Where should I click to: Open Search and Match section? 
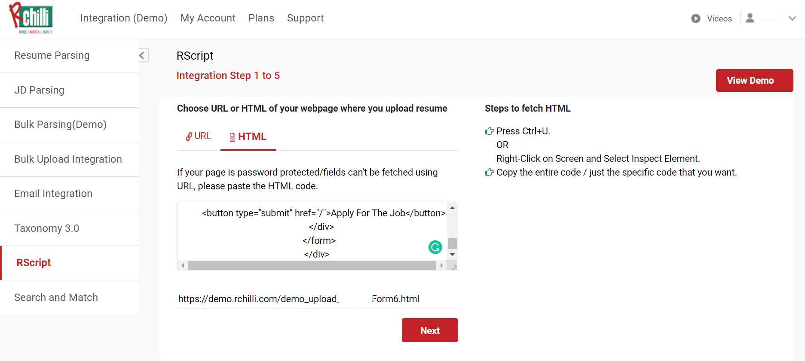tap(69, 297)
